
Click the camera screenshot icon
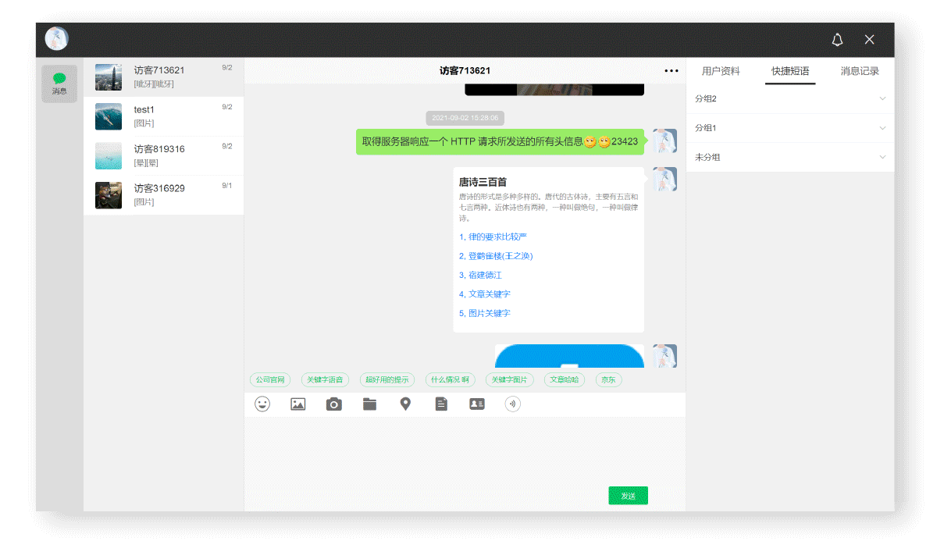pos(333,404)
